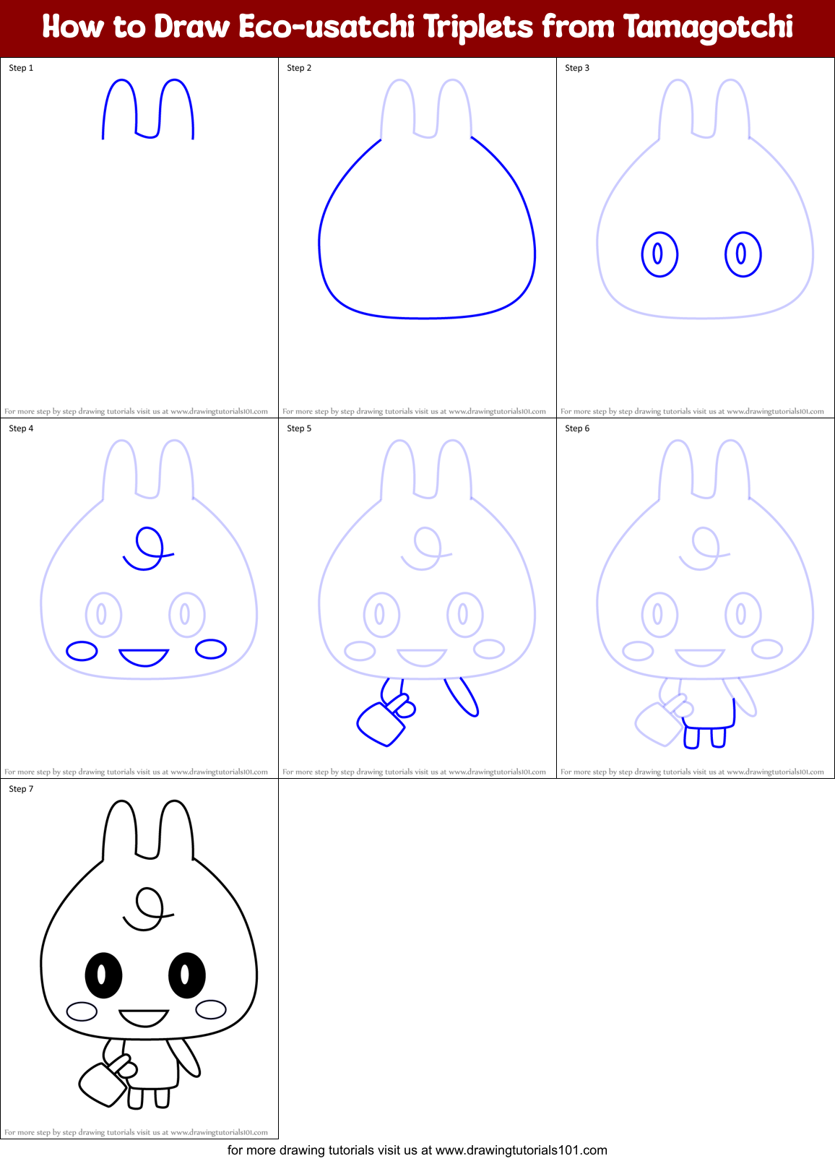Image resolution: width=835 pixels, height=1161 pixels.
Task: Click the 'Step 1' label
Action: click(21, 68)
